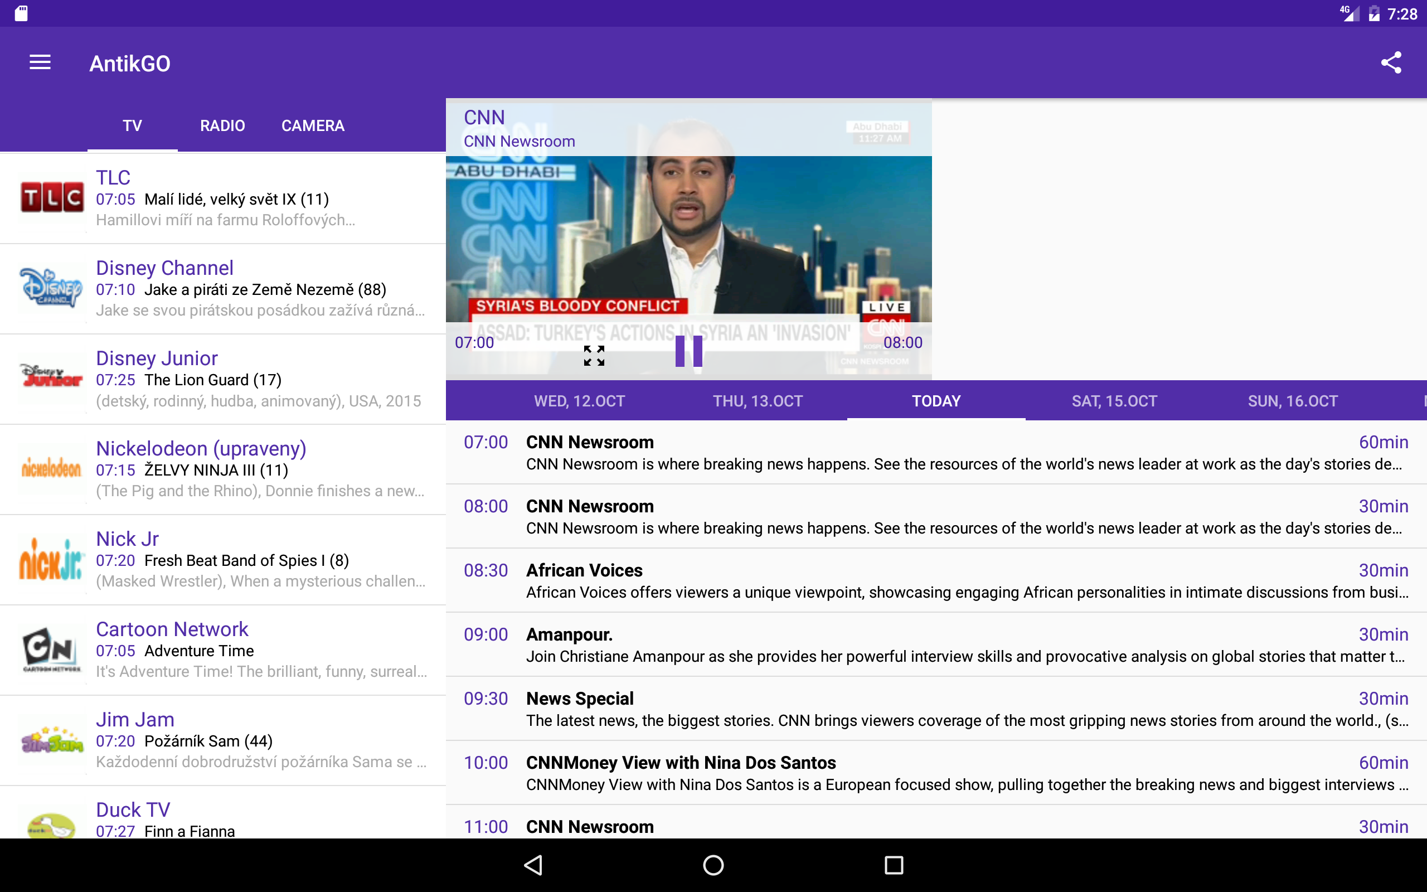Open the Duck TV channel title
1427x892 pixels.
[133, 809]
